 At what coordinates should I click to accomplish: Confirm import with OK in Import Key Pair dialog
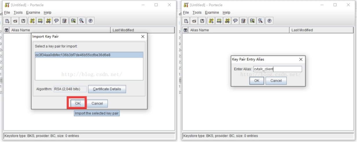(78, 103)
